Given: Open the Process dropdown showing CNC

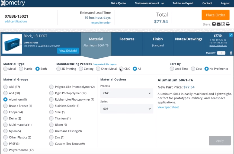Looking at the screenshot, I should point(127,93).
